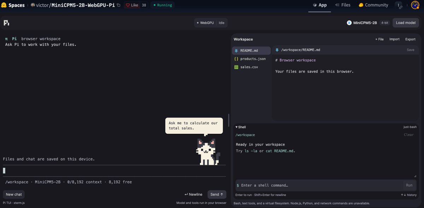The image size is (424, 208).
Task: Click the editor header file icon
Action: [277, 50]
